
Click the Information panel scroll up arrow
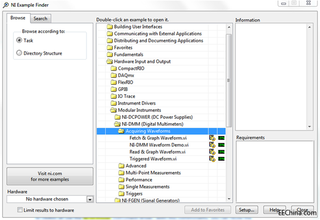(309, 27)
